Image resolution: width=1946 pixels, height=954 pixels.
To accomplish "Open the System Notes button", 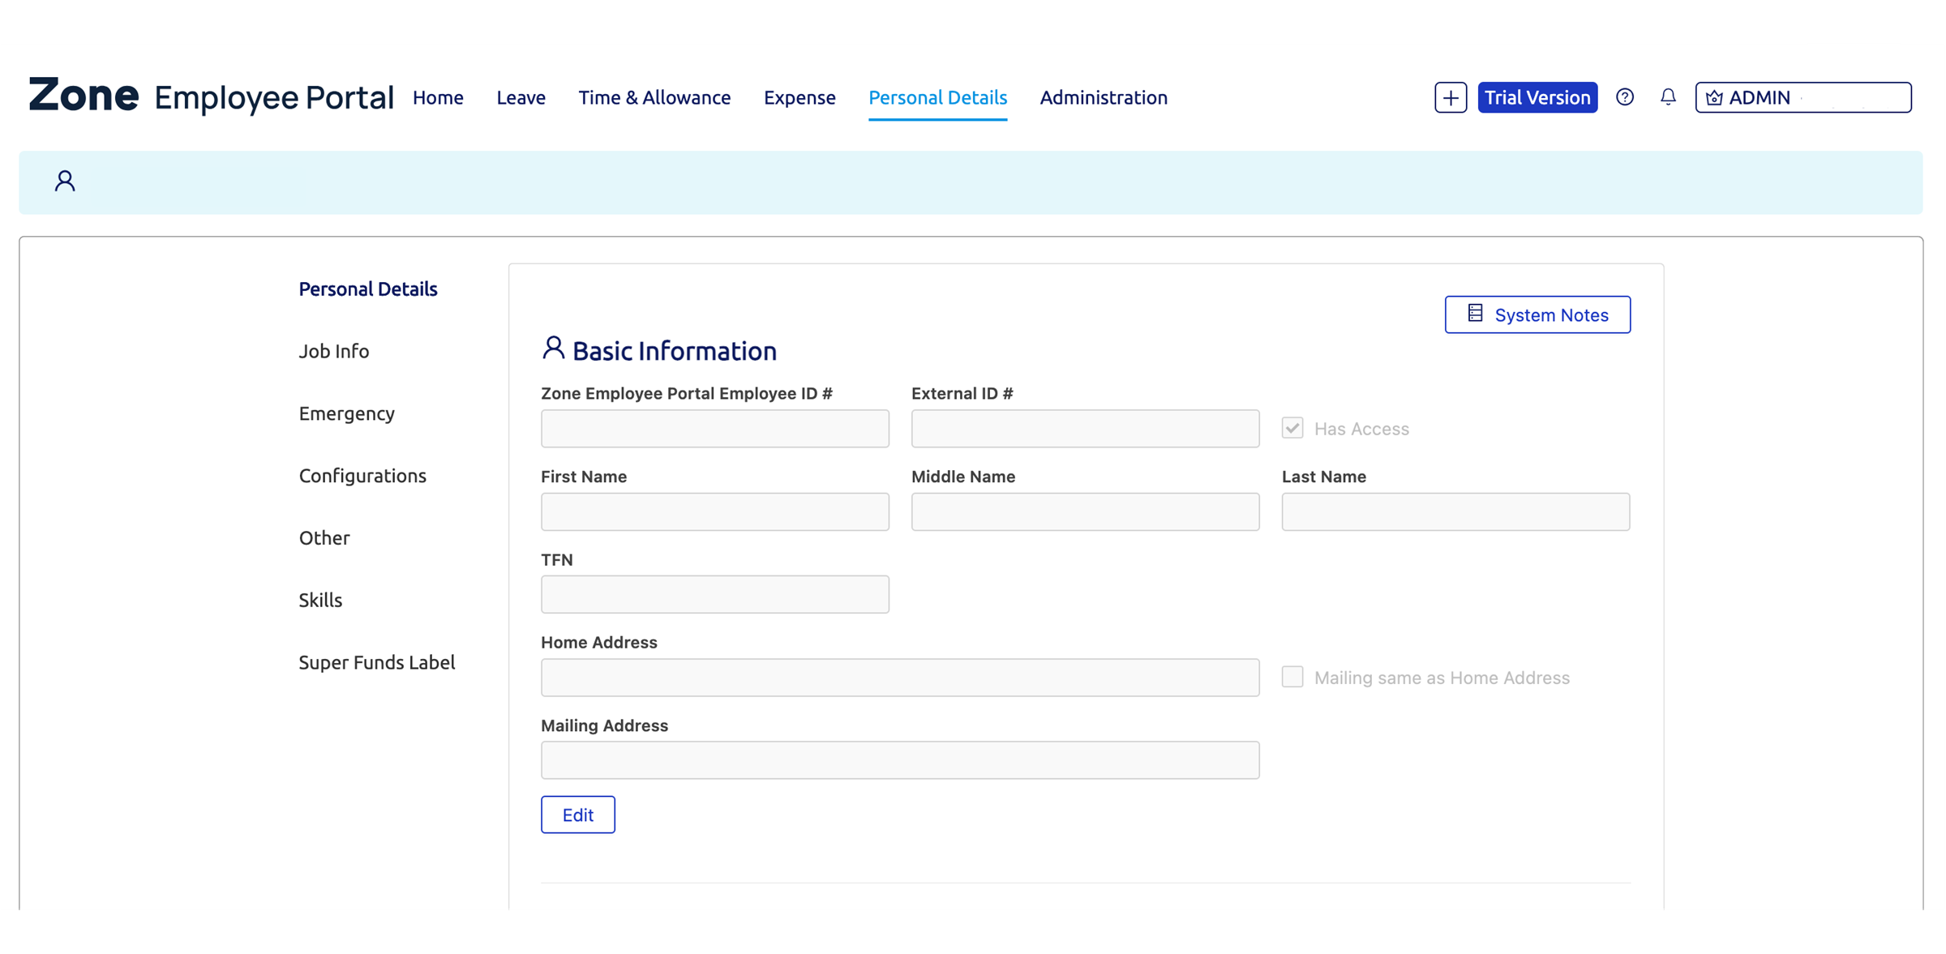I will [1537, 314].
